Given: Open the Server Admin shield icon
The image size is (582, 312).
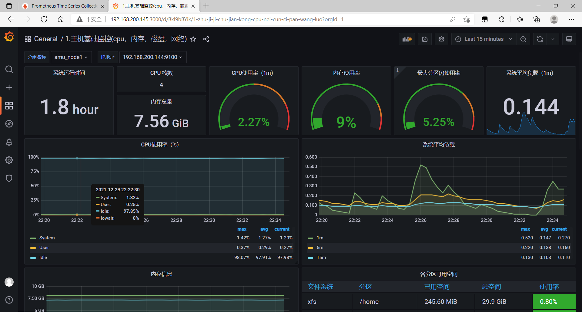Looking at the screenshot, I should tap(9, 178).
